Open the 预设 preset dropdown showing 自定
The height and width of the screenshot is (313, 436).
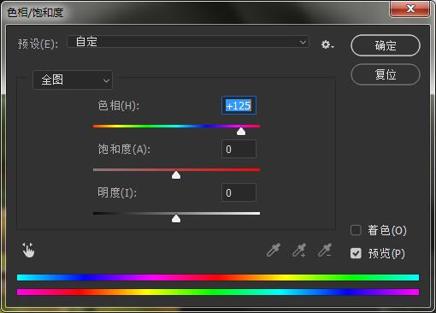tap(188, 42)
